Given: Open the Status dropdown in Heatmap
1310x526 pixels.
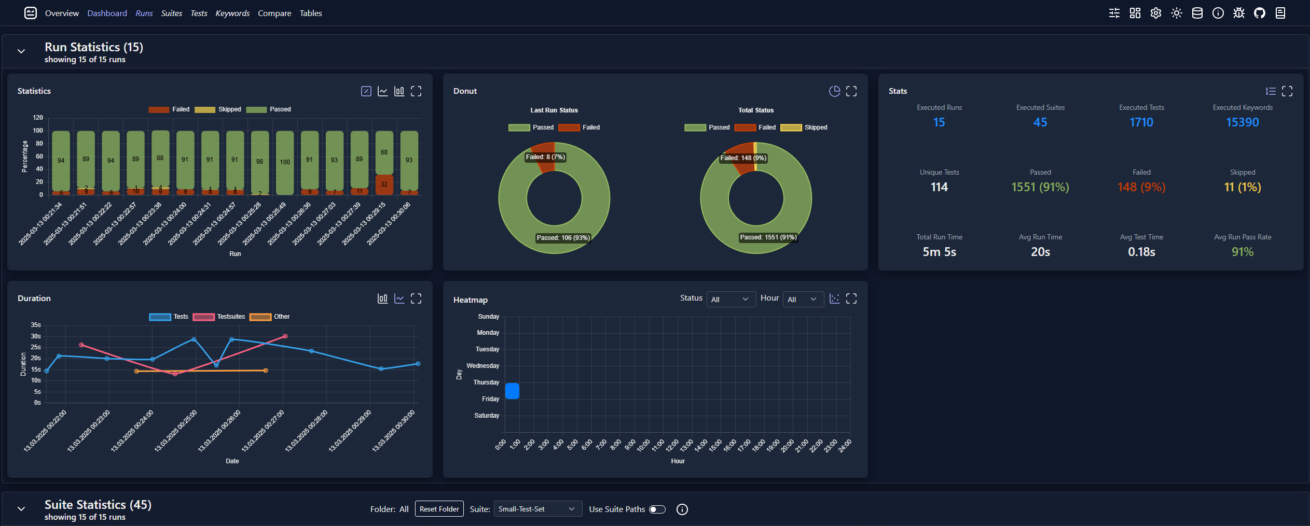Looking at the screenshot, I should coord(731,299).
